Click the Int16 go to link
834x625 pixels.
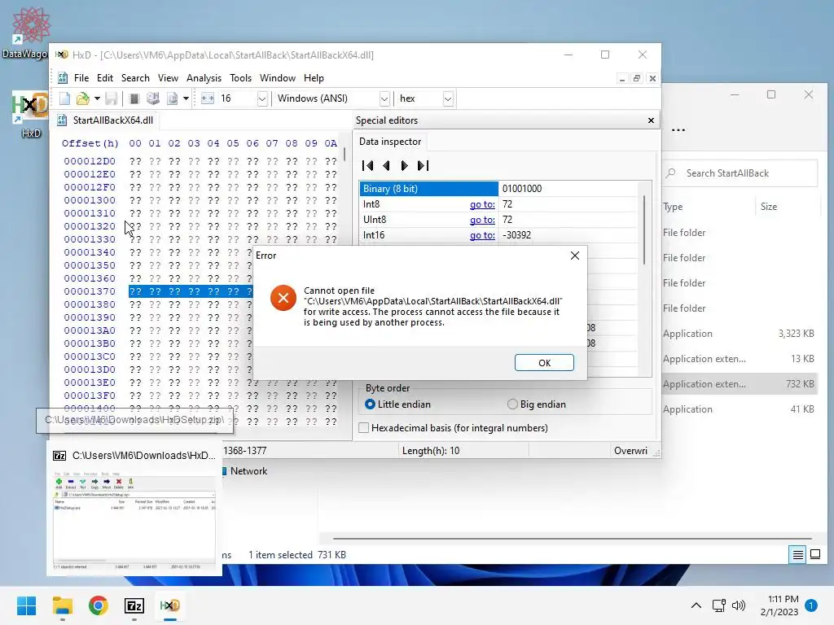pos(482,235)
